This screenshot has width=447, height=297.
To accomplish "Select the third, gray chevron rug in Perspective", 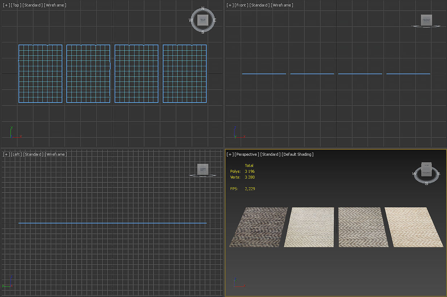I will click(x=363, y=227).
